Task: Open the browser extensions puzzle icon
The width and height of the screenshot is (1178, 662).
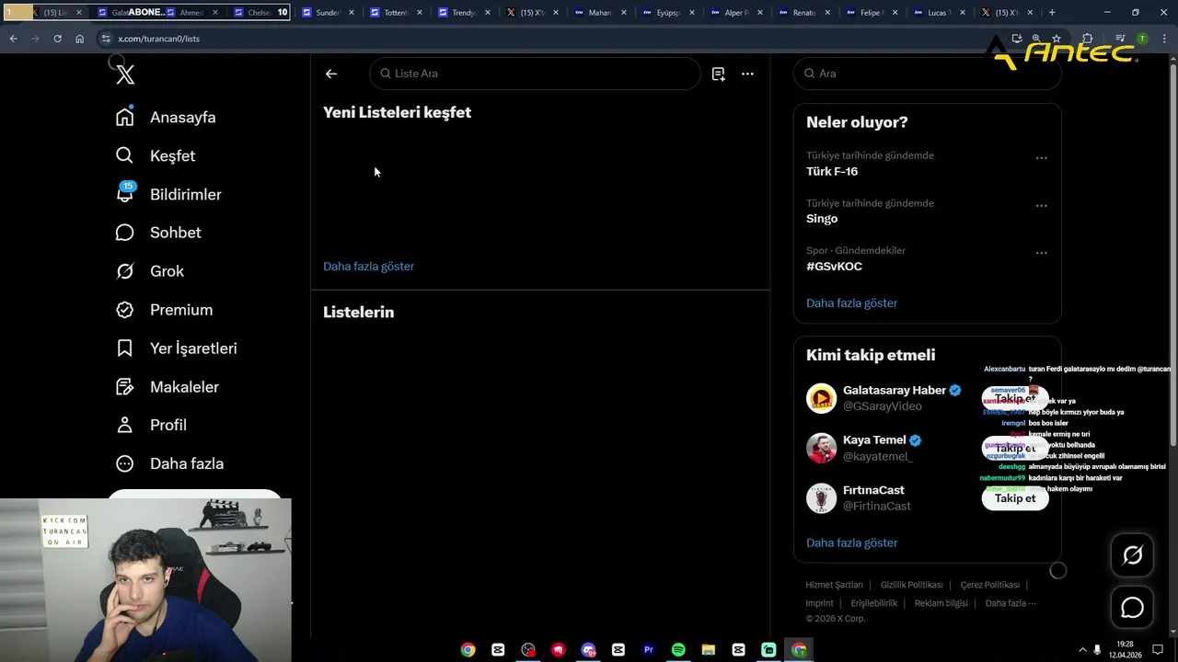Action: click(x=1087, y=39)
